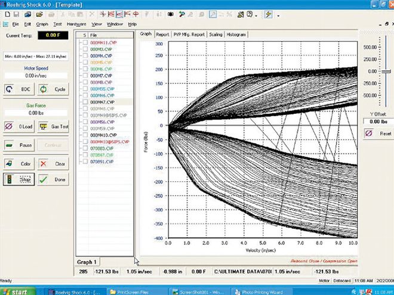Click the Reset button under Y Offset

pyautogui.click(x=378, y=133)
